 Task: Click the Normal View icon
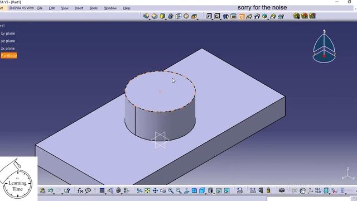186,190
